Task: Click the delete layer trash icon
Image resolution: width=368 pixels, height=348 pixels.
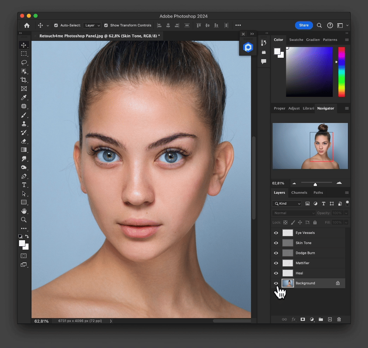Action: pos(339,319)
